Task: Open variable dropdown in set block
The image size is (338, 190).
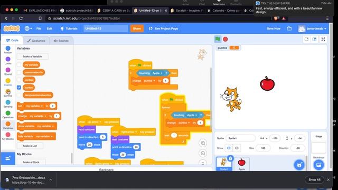Action: pos(34,106)
